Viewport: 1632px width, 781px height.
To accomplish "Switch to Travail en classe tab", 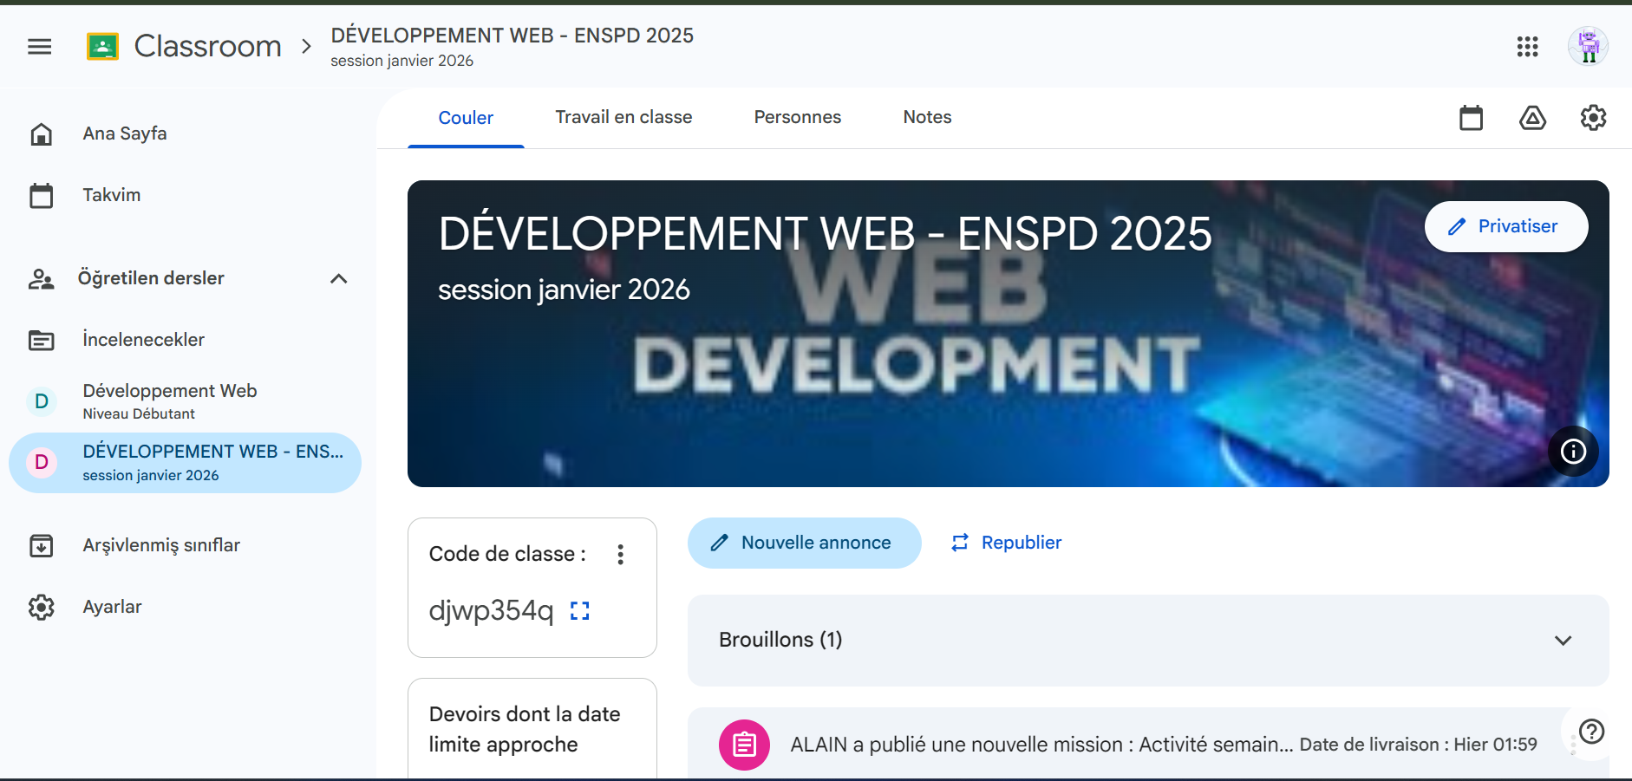I will tap(623, 117).
